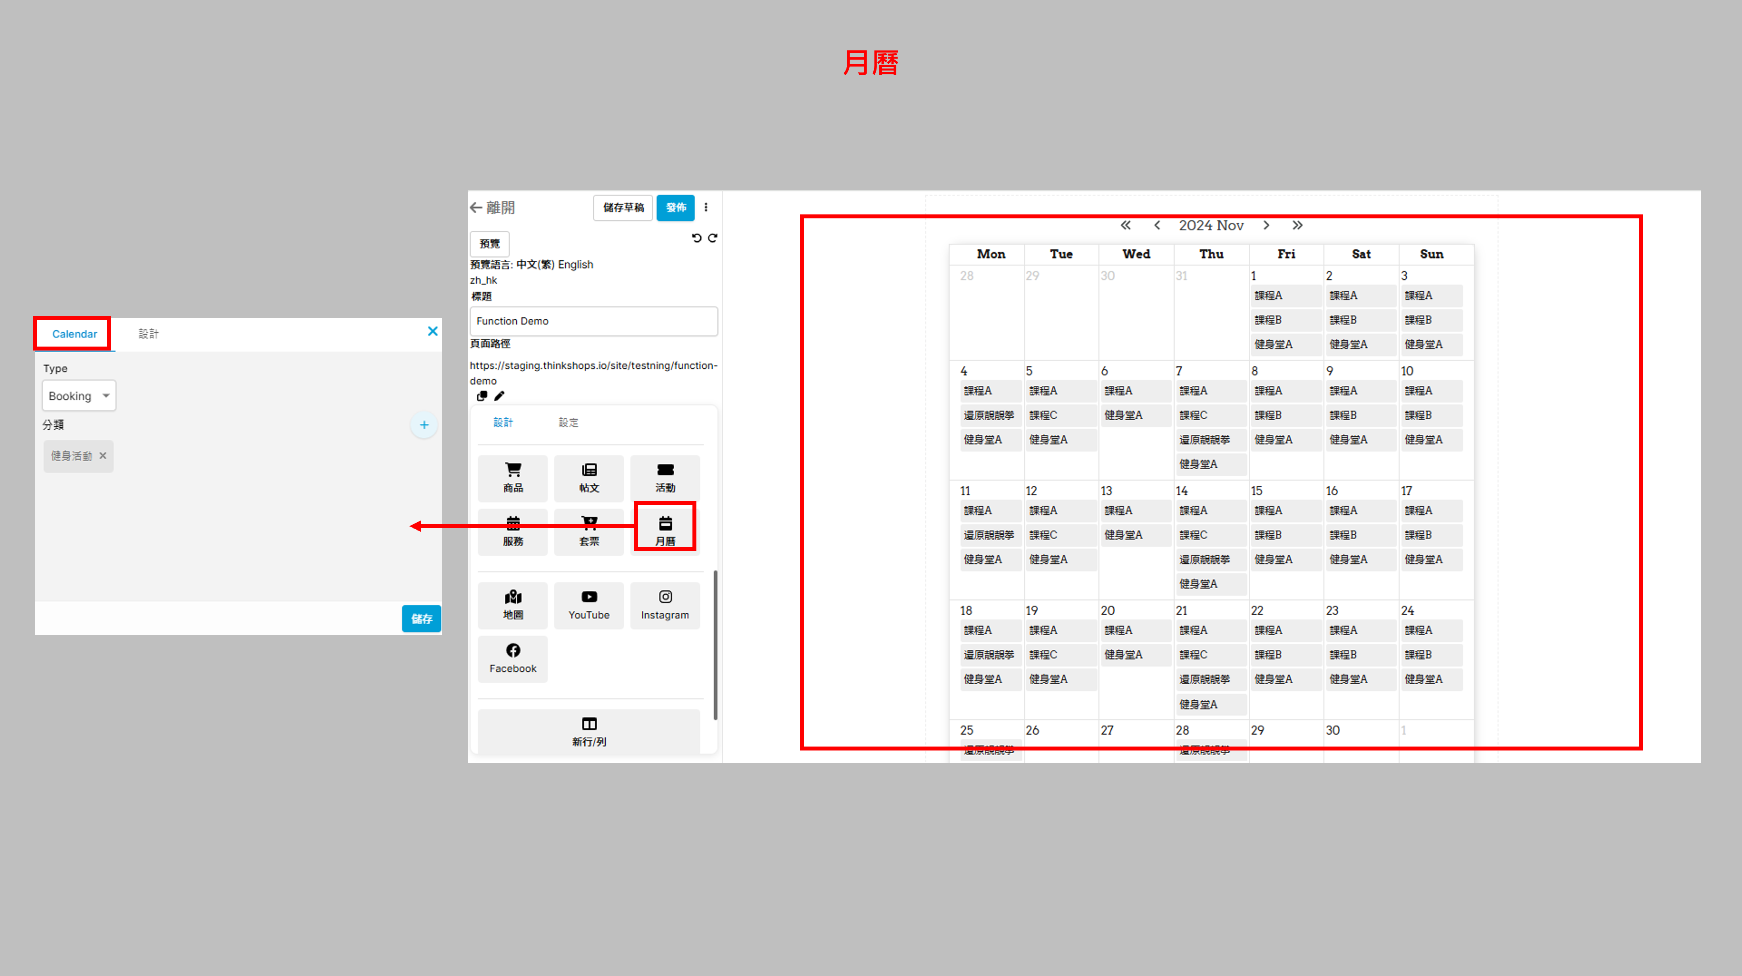Switch to the Calendar tab
The height and width of the screenshot is (976, 1742).
click(x=74, y=334)
